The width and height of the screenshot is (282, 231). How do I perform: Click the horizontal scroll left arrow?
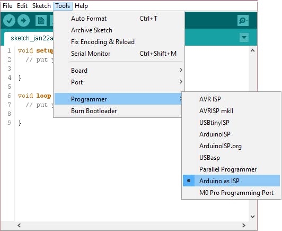click(19, 225)
